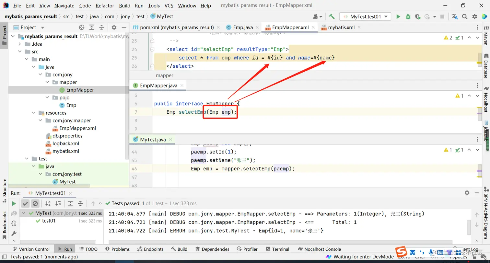The width and height of the screenshot is (490, 263).
Task: Open the Endpoints tool window
Action: click(x=150, y=249)
